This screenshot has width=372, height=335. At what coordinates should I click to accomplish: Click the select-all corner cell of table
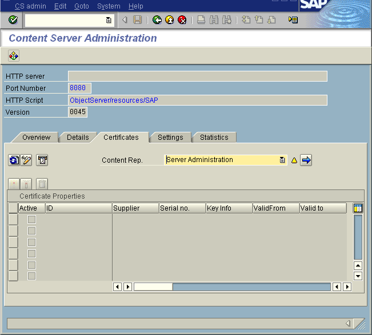coord(13,208)
